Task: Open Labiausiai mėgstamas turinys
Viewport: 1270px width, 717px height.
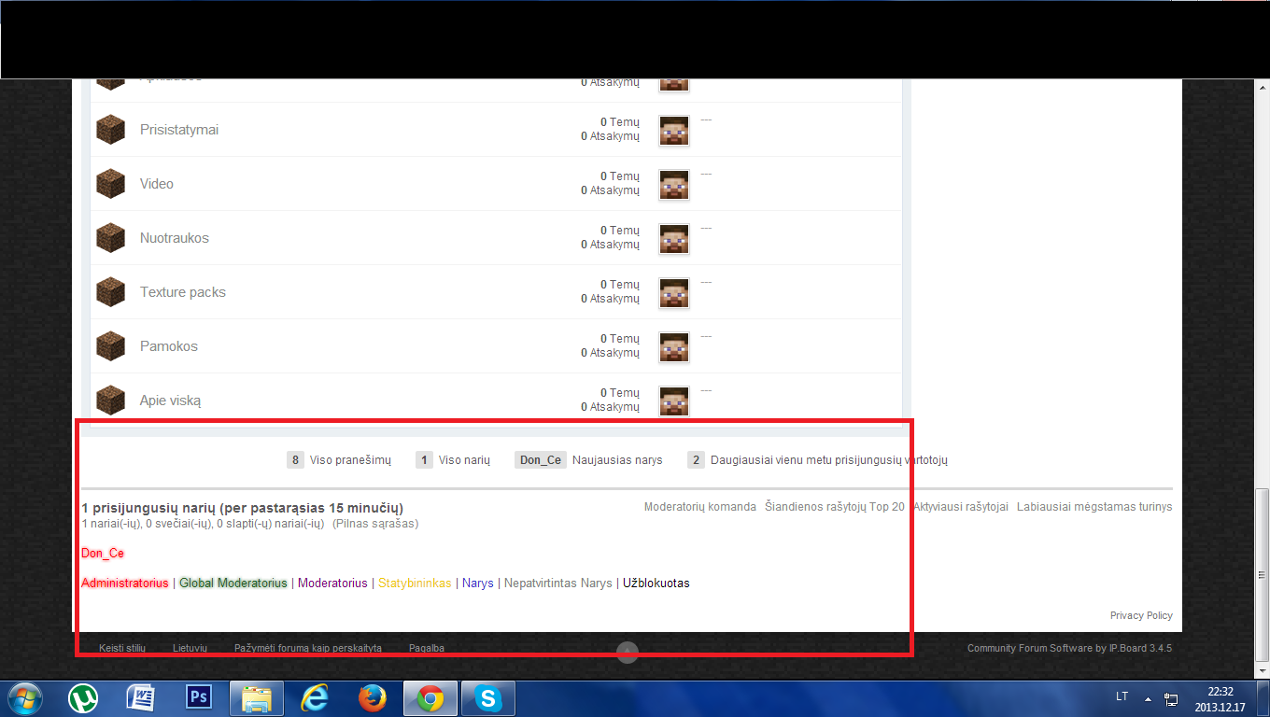Action: 1094,507
